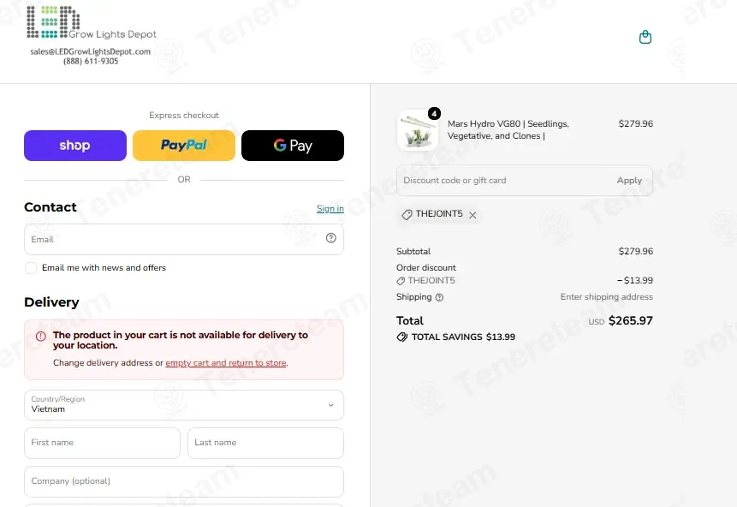737x507 pixels.
Task: Remove the THEJOINT5 discount code tag
Action: click(x=473, y=215)
